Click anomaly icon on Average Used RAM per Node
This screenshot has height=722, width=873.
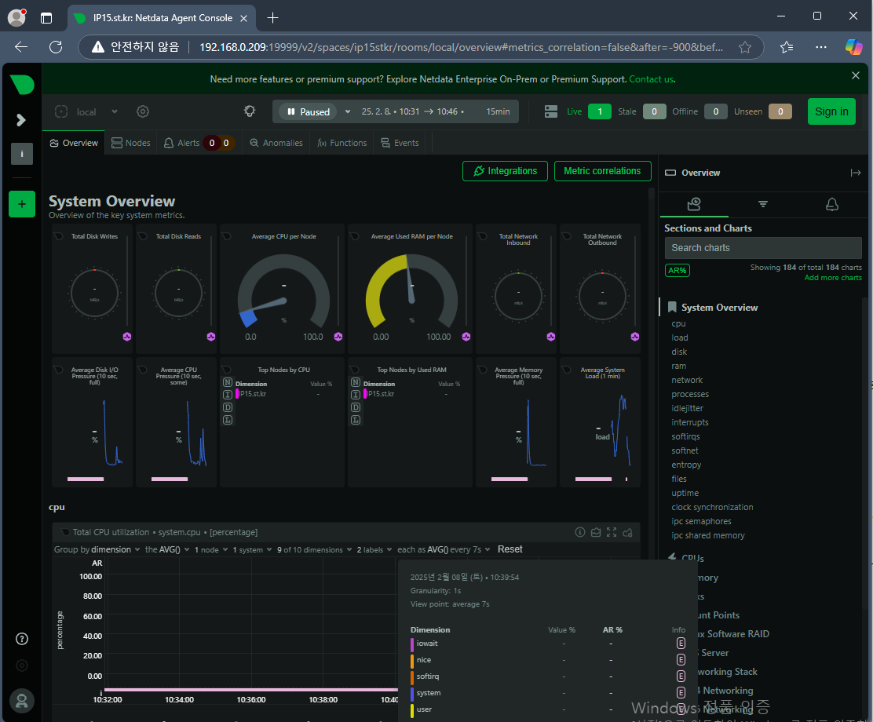(x=466, y=337)
